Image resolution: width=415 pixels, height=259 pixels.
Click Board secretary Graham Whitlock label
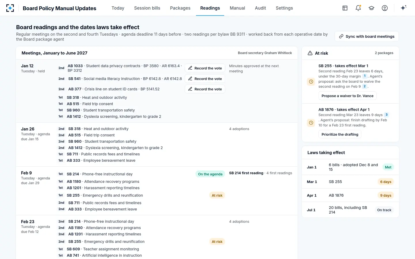[x=265, y=53]
